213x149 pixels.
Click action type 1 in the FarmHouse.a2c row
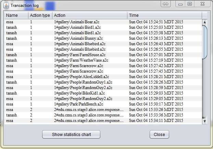(31, 55)
